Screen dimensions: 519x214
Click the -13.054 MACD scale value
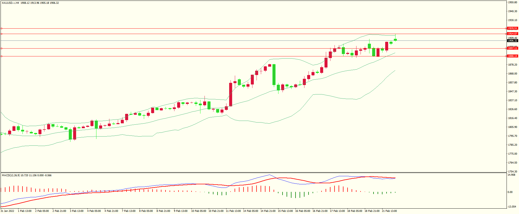tap(512, 207)
